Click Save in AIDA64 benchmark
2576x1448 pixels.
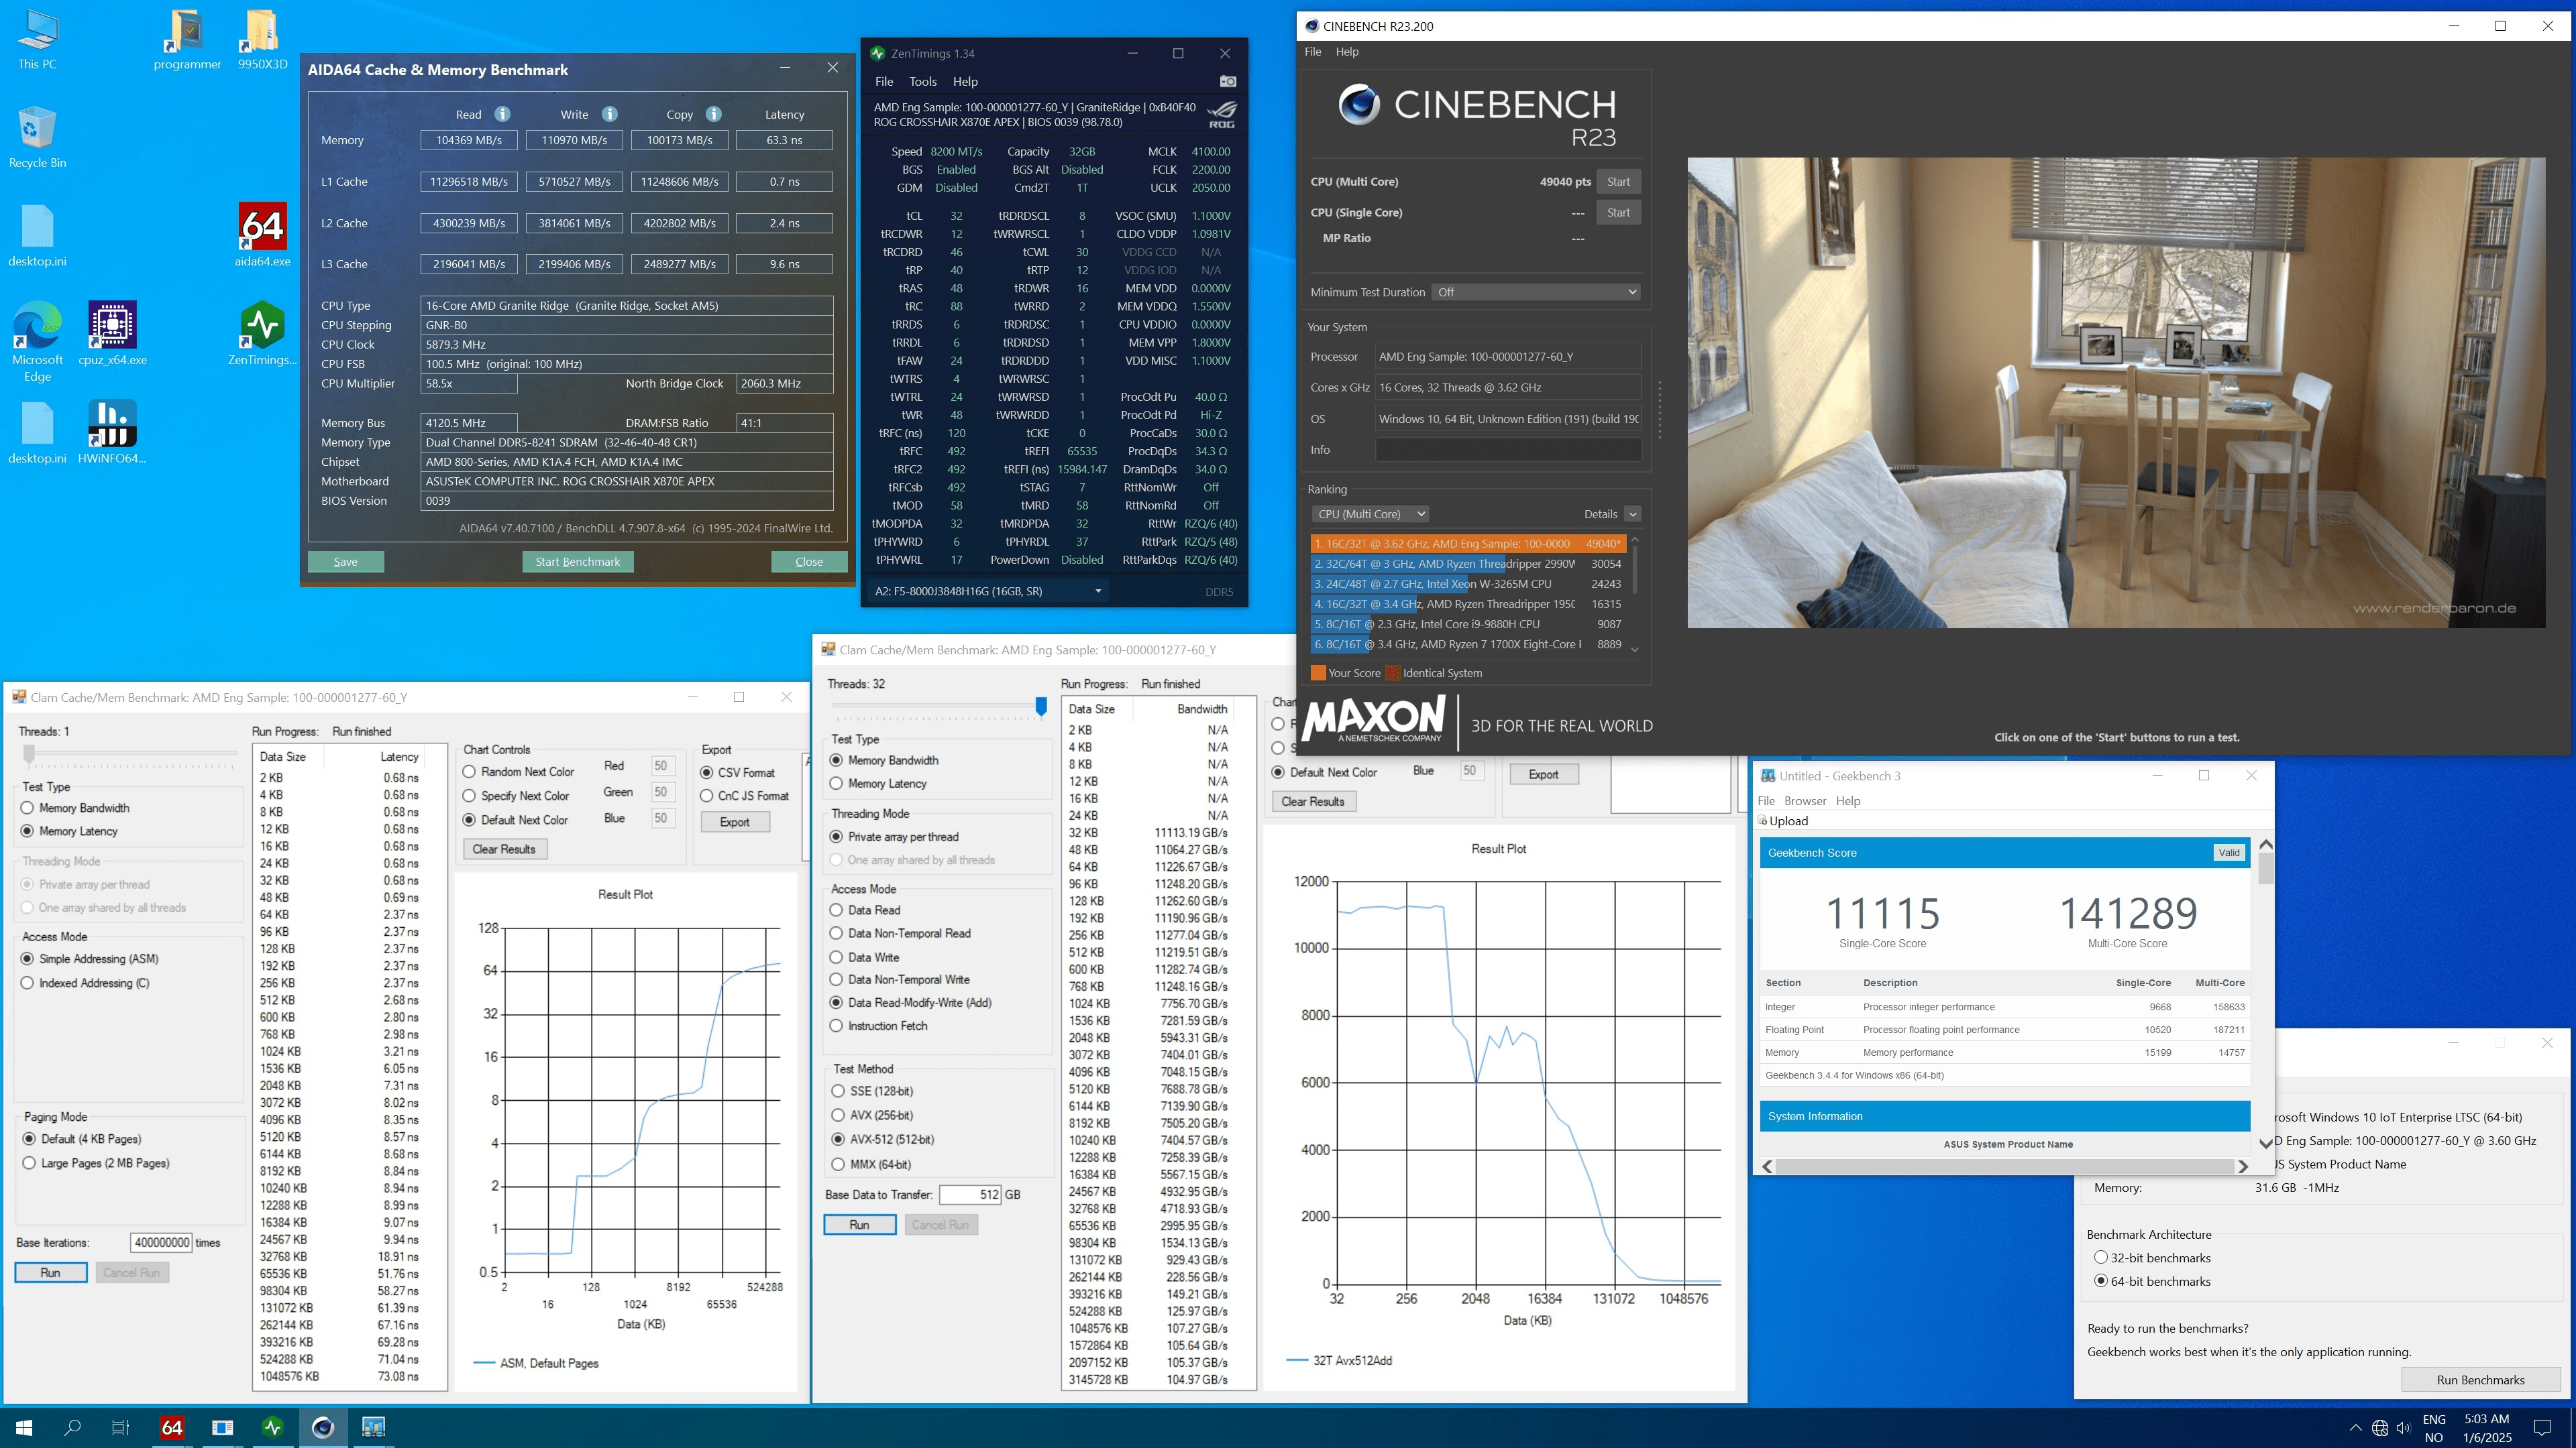(x=345, y=562)
